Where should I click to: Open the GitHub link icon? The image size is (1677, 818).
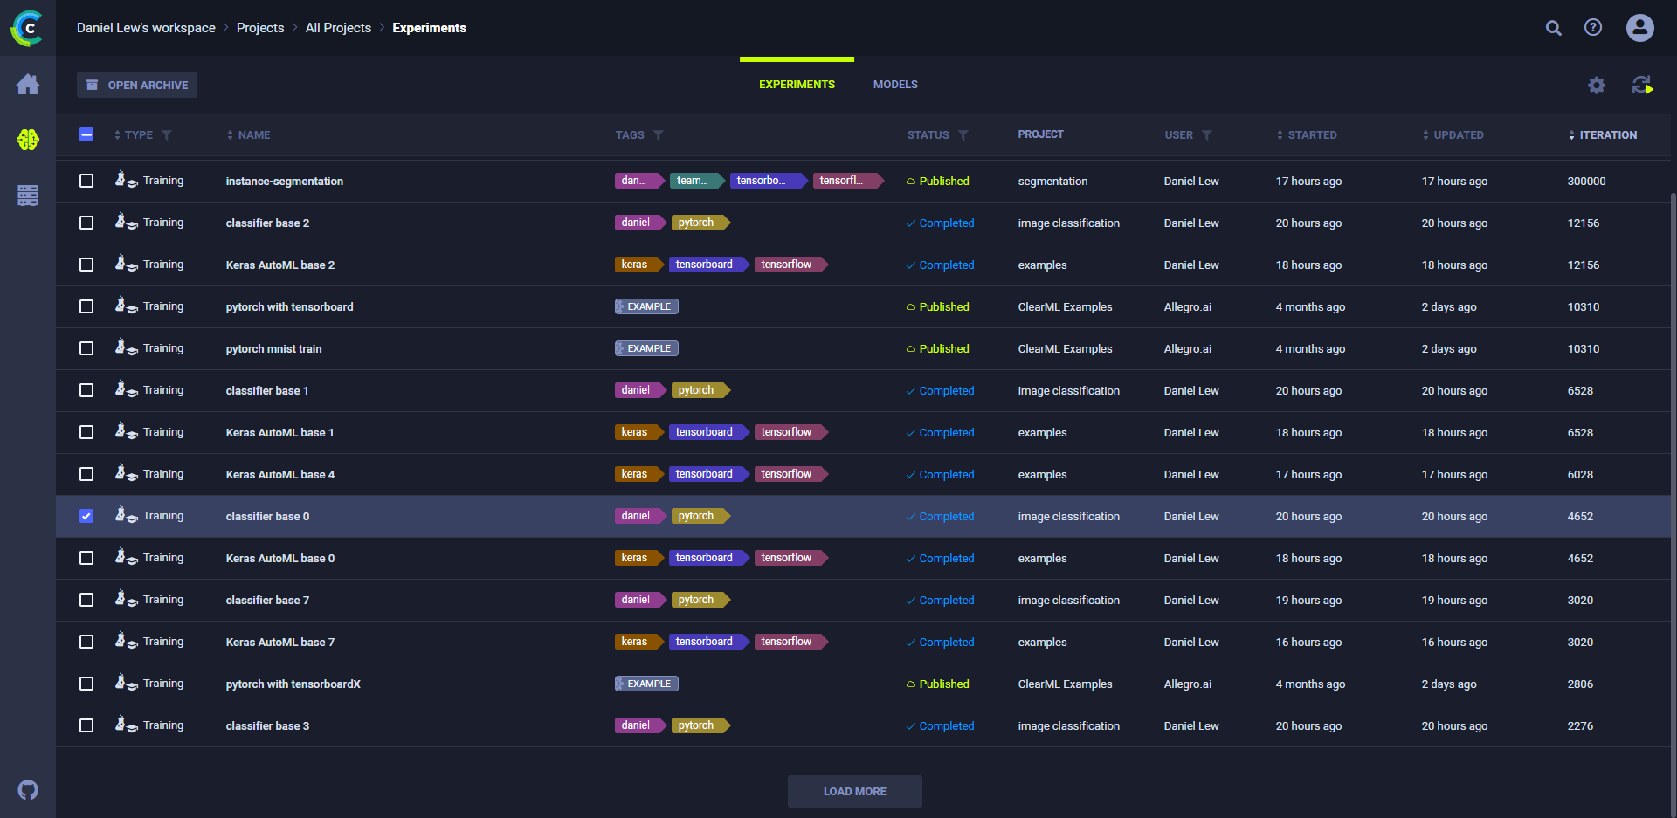point(28,790)
